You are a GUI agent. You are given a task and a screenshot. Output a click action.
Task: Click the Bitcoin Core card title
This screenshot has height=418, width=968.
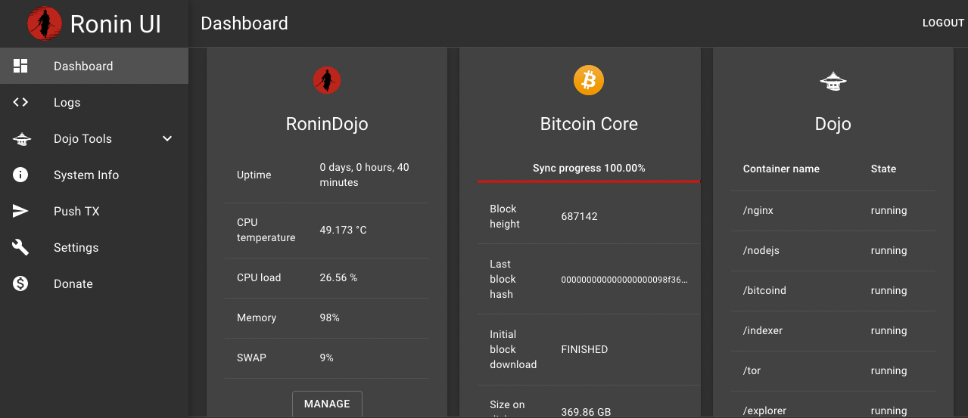coord(589,124)
